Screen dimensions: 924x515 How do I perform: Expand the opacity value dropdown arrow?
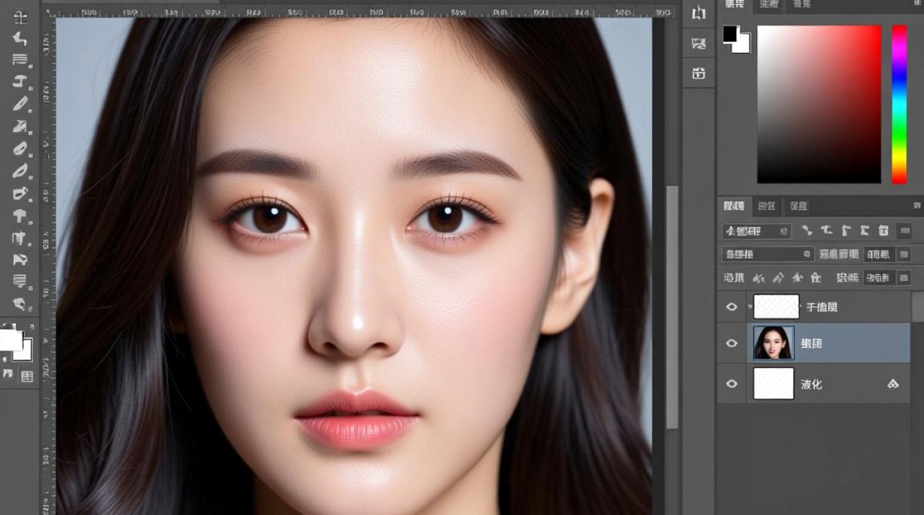coord(904,255)
